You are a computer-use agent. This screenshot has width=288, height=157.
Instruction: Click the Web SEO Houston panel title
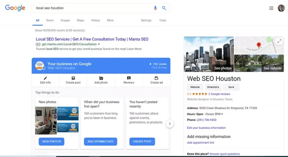click(x=214, y=79)
